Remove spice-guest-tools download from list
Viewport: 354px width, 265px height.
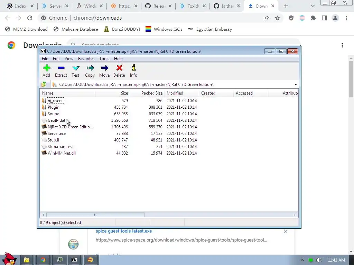tap(285, 231)
